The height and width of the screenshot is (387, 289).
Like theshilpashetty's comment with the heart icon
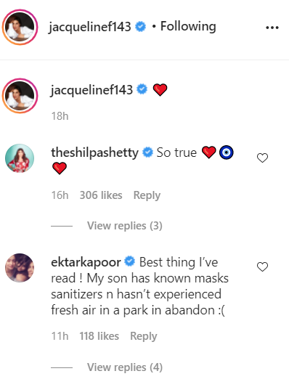tap(262, 158)
